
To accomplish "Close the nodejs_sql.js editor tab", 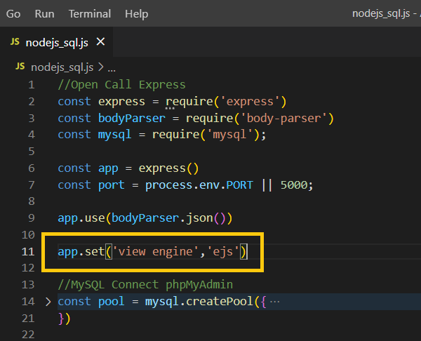I will 100,43.
